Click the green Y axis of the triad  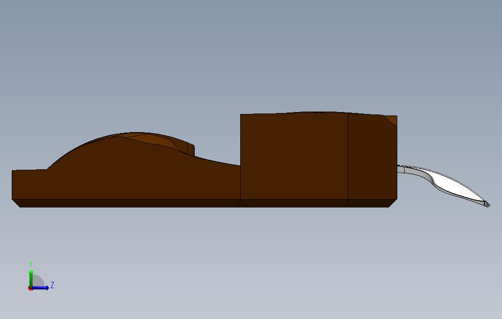click(31, 279)
